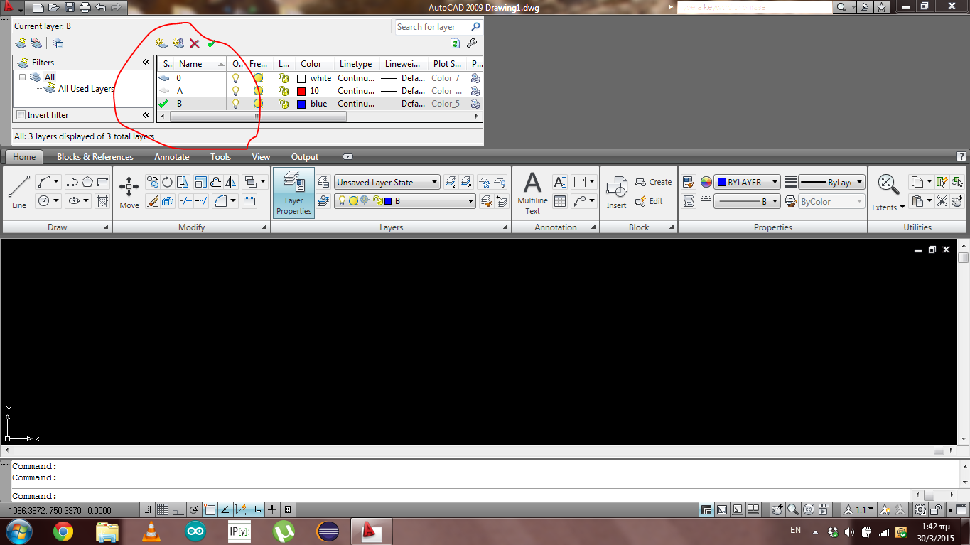Viewport: 970px width, 545px height.
Task: Open the New Property Filter icon
Action: point(20,43)
